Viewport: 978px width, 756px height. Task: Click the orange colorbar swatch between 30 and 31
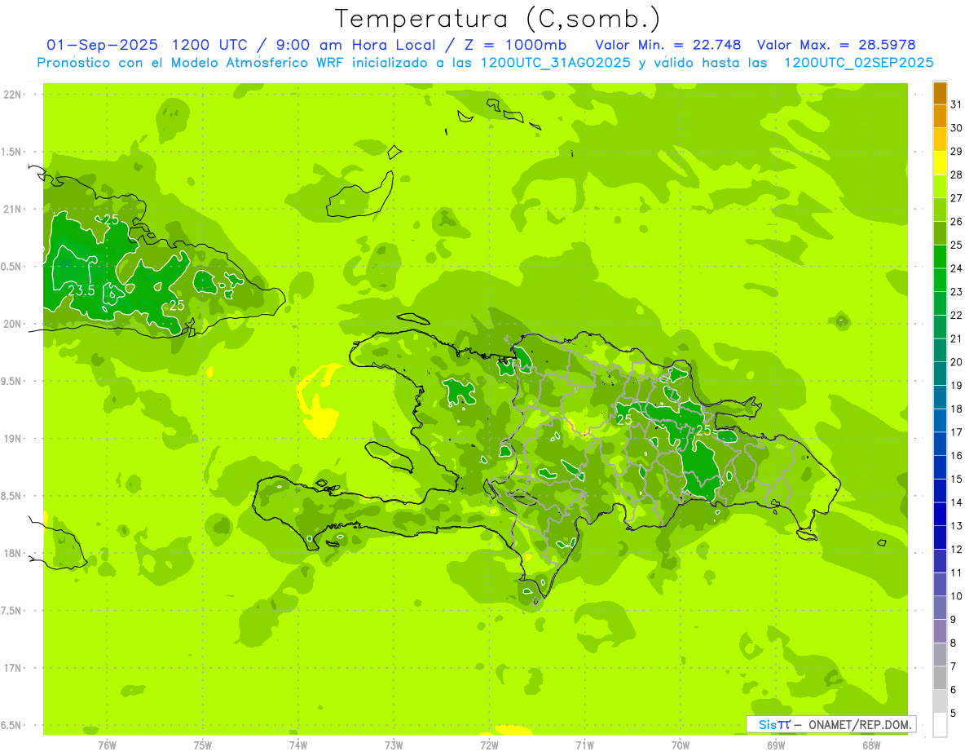940,116
